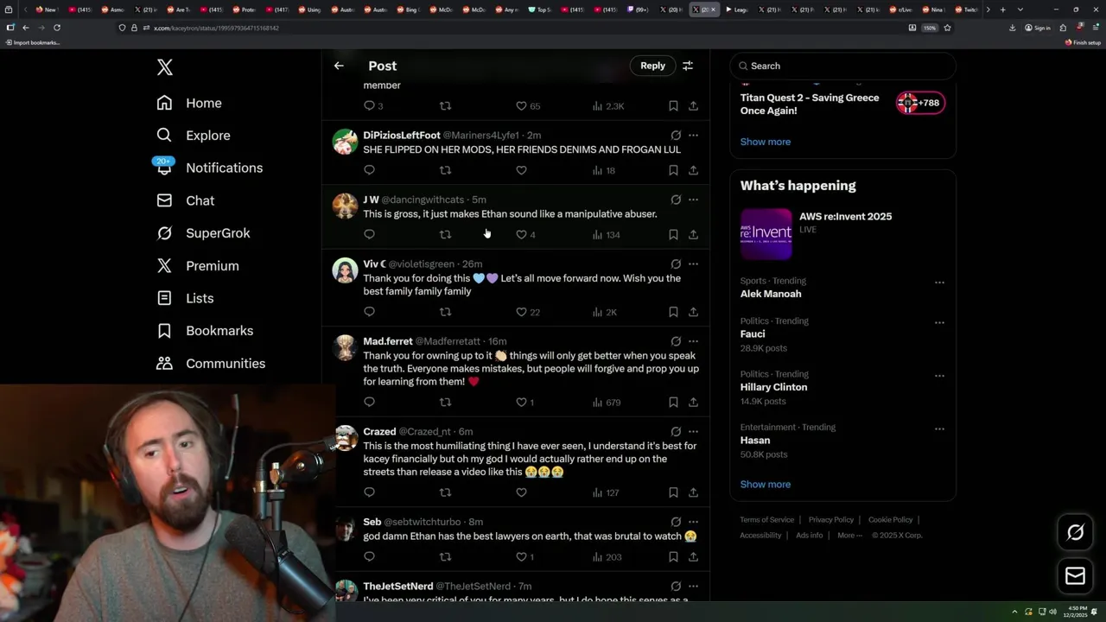
Task: Open SuperGrok in sidebar
Action: pos(203,233)
